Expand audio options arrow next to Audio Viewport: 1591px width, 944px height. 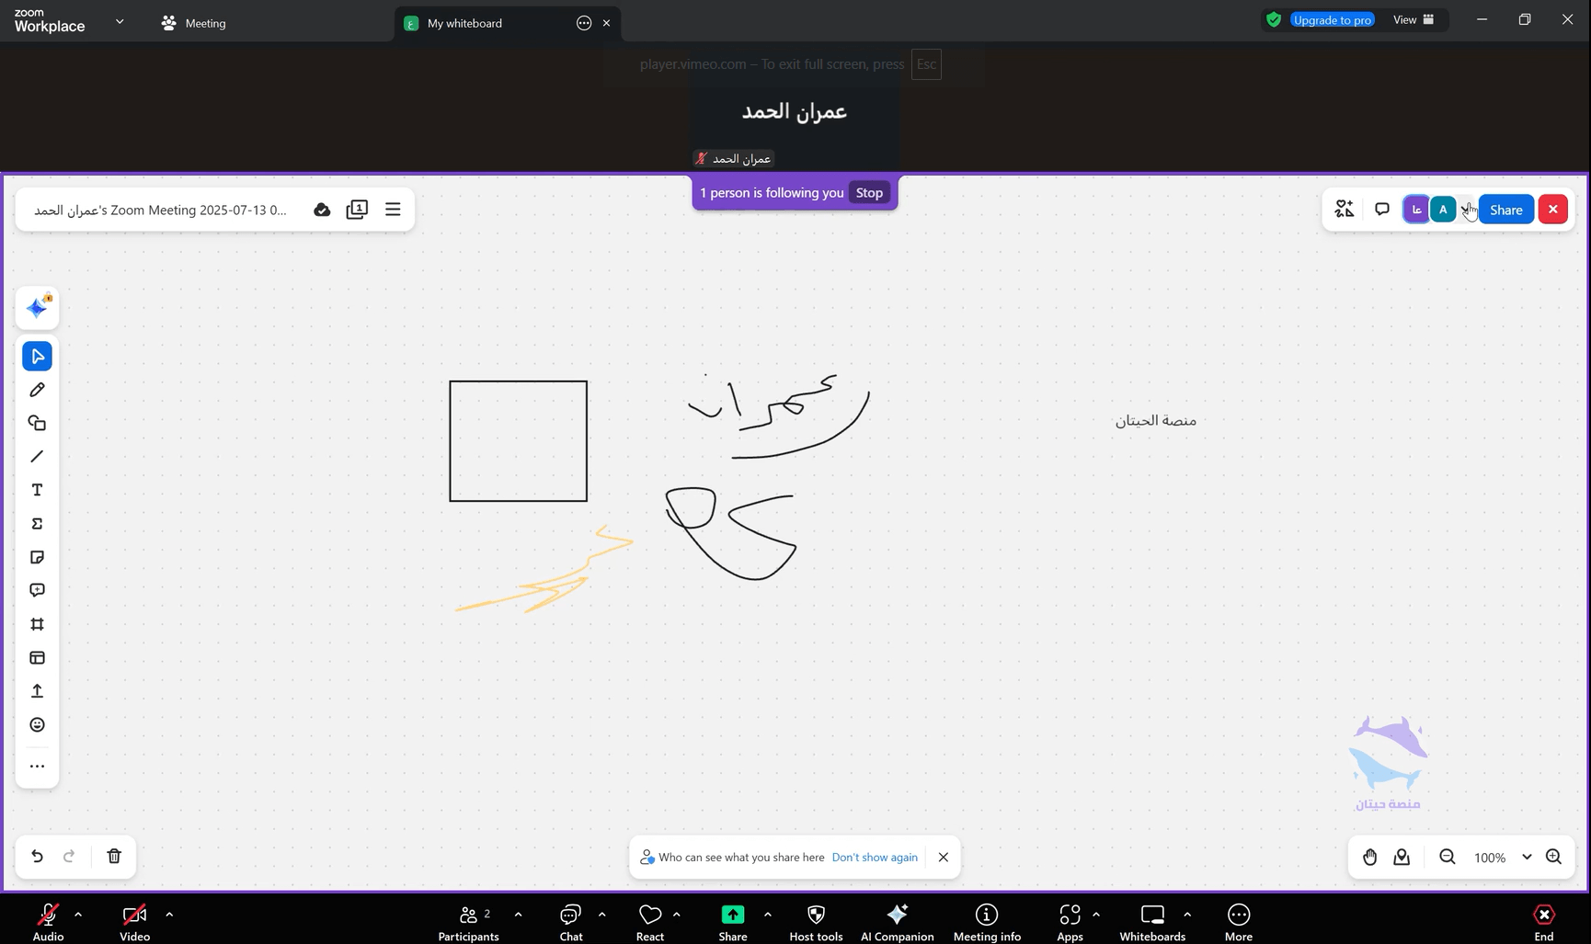coord(78,915)
